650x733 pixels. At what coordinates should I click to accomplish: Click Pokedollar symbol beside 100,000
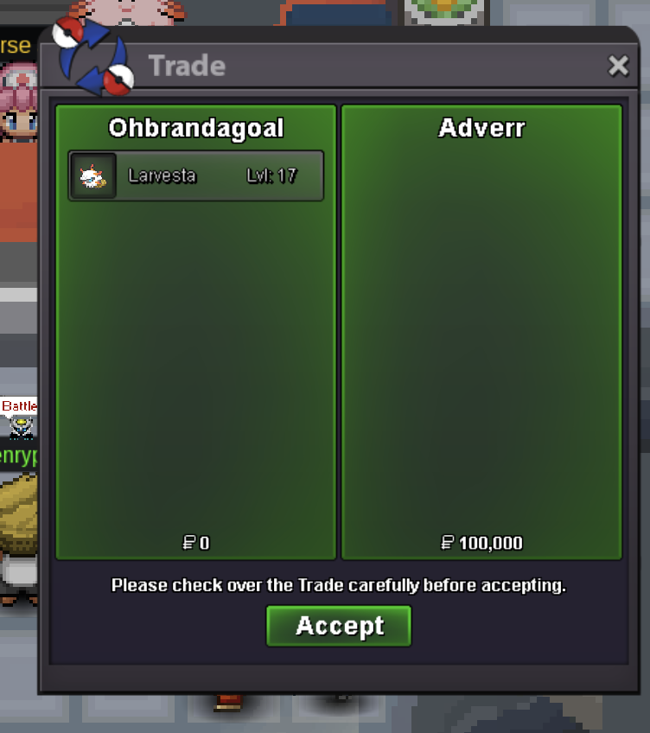[448, 543]
